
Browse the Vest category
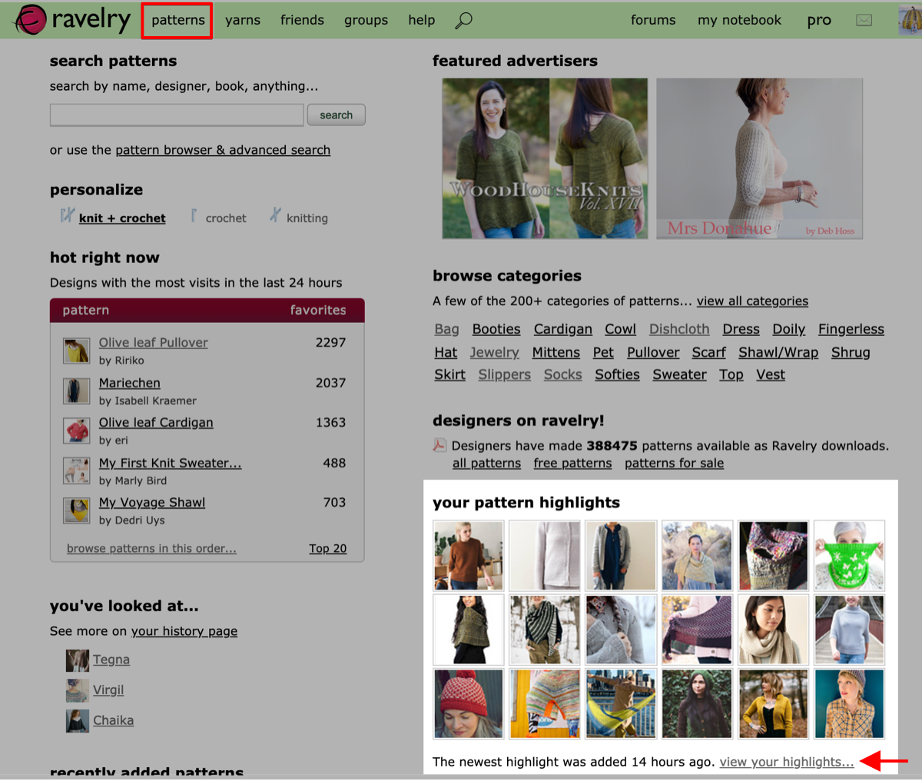tap(770, 374)
